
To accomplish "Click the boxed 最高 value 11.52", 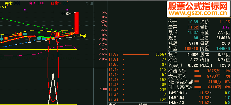I will [x=193, y=27].
